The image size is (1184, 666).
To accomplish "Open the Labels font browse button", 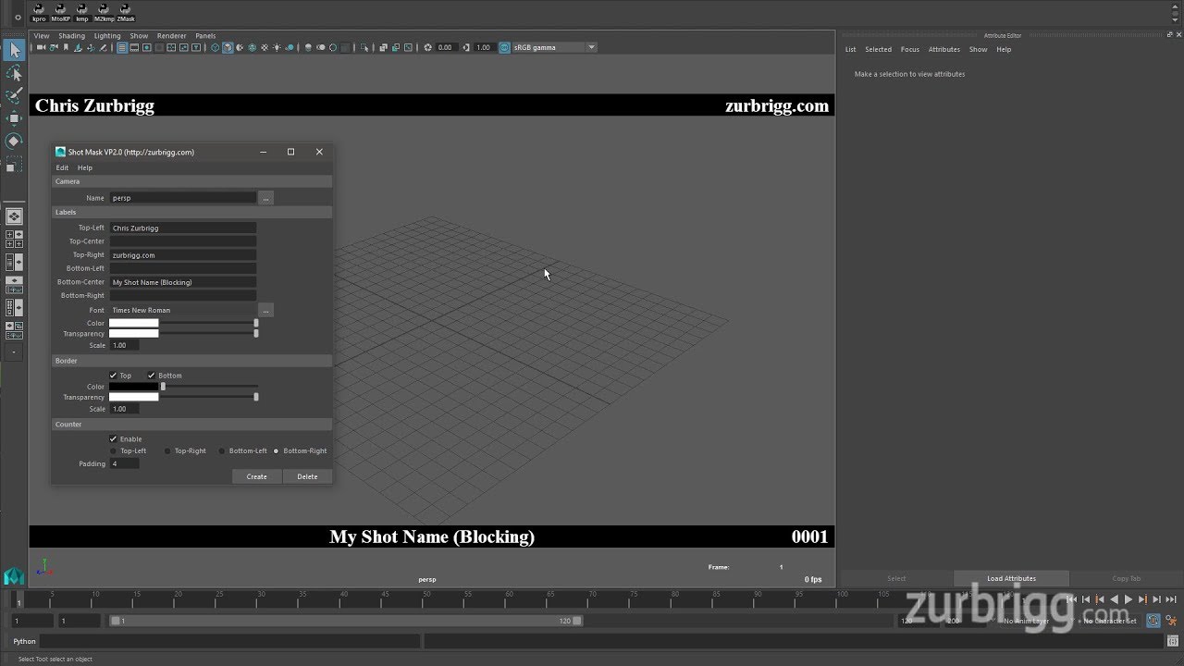I will click(265, 310).
